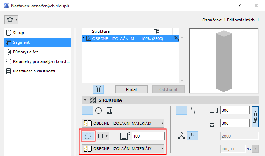Click the Přidat button
265x156 pixels.
pyautogui.click(x=131, y=89)
